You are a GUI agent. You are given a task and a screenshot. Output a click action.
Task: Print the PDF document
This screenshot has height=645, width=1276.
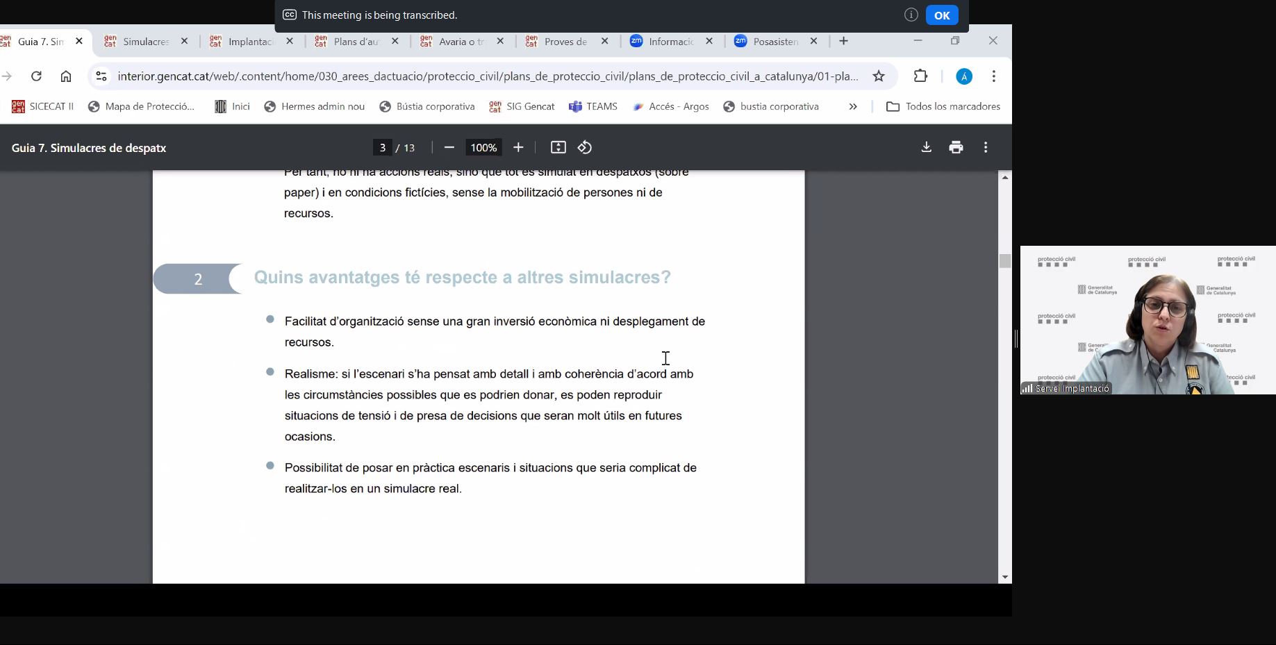tap(956, 147)
